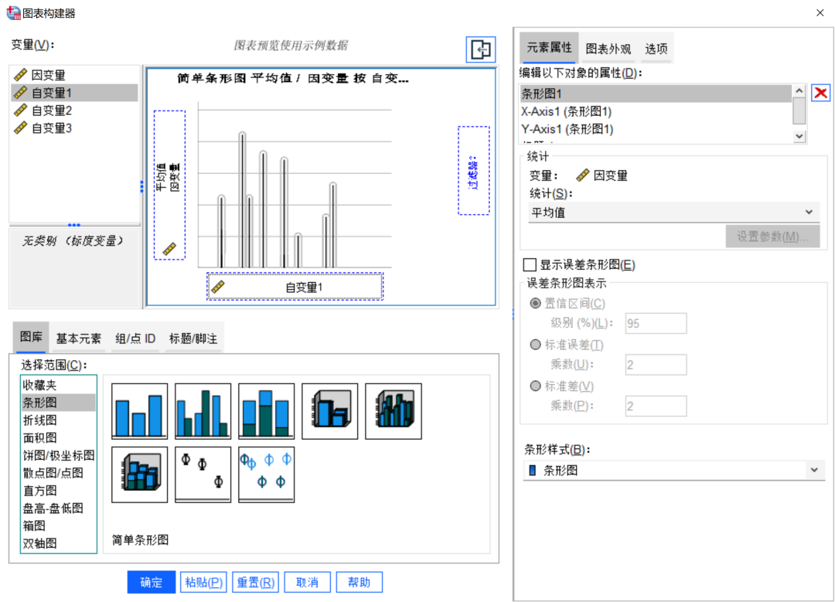Click the ruler icon beside 因变量 in variable list
This screenshot has width=835, height=602.
tap(20, 75)
